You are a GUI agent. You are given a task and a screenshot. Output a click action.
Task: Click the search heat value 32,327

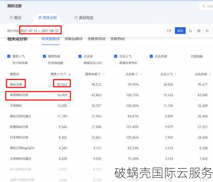pos(96,106)
